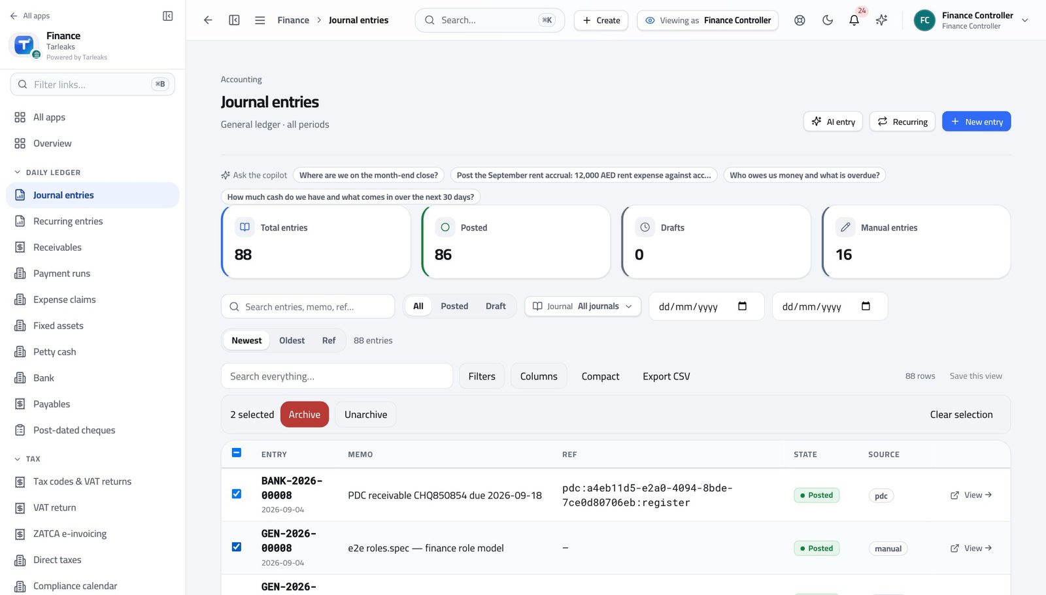Uncheck the GEN-2026-00008 row checkbox
Viewport: 1046px width, 595px height.
(x=237, y=547)
